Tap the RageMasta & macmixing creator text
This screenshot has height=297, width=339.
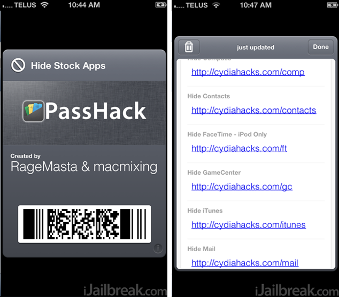84,167
